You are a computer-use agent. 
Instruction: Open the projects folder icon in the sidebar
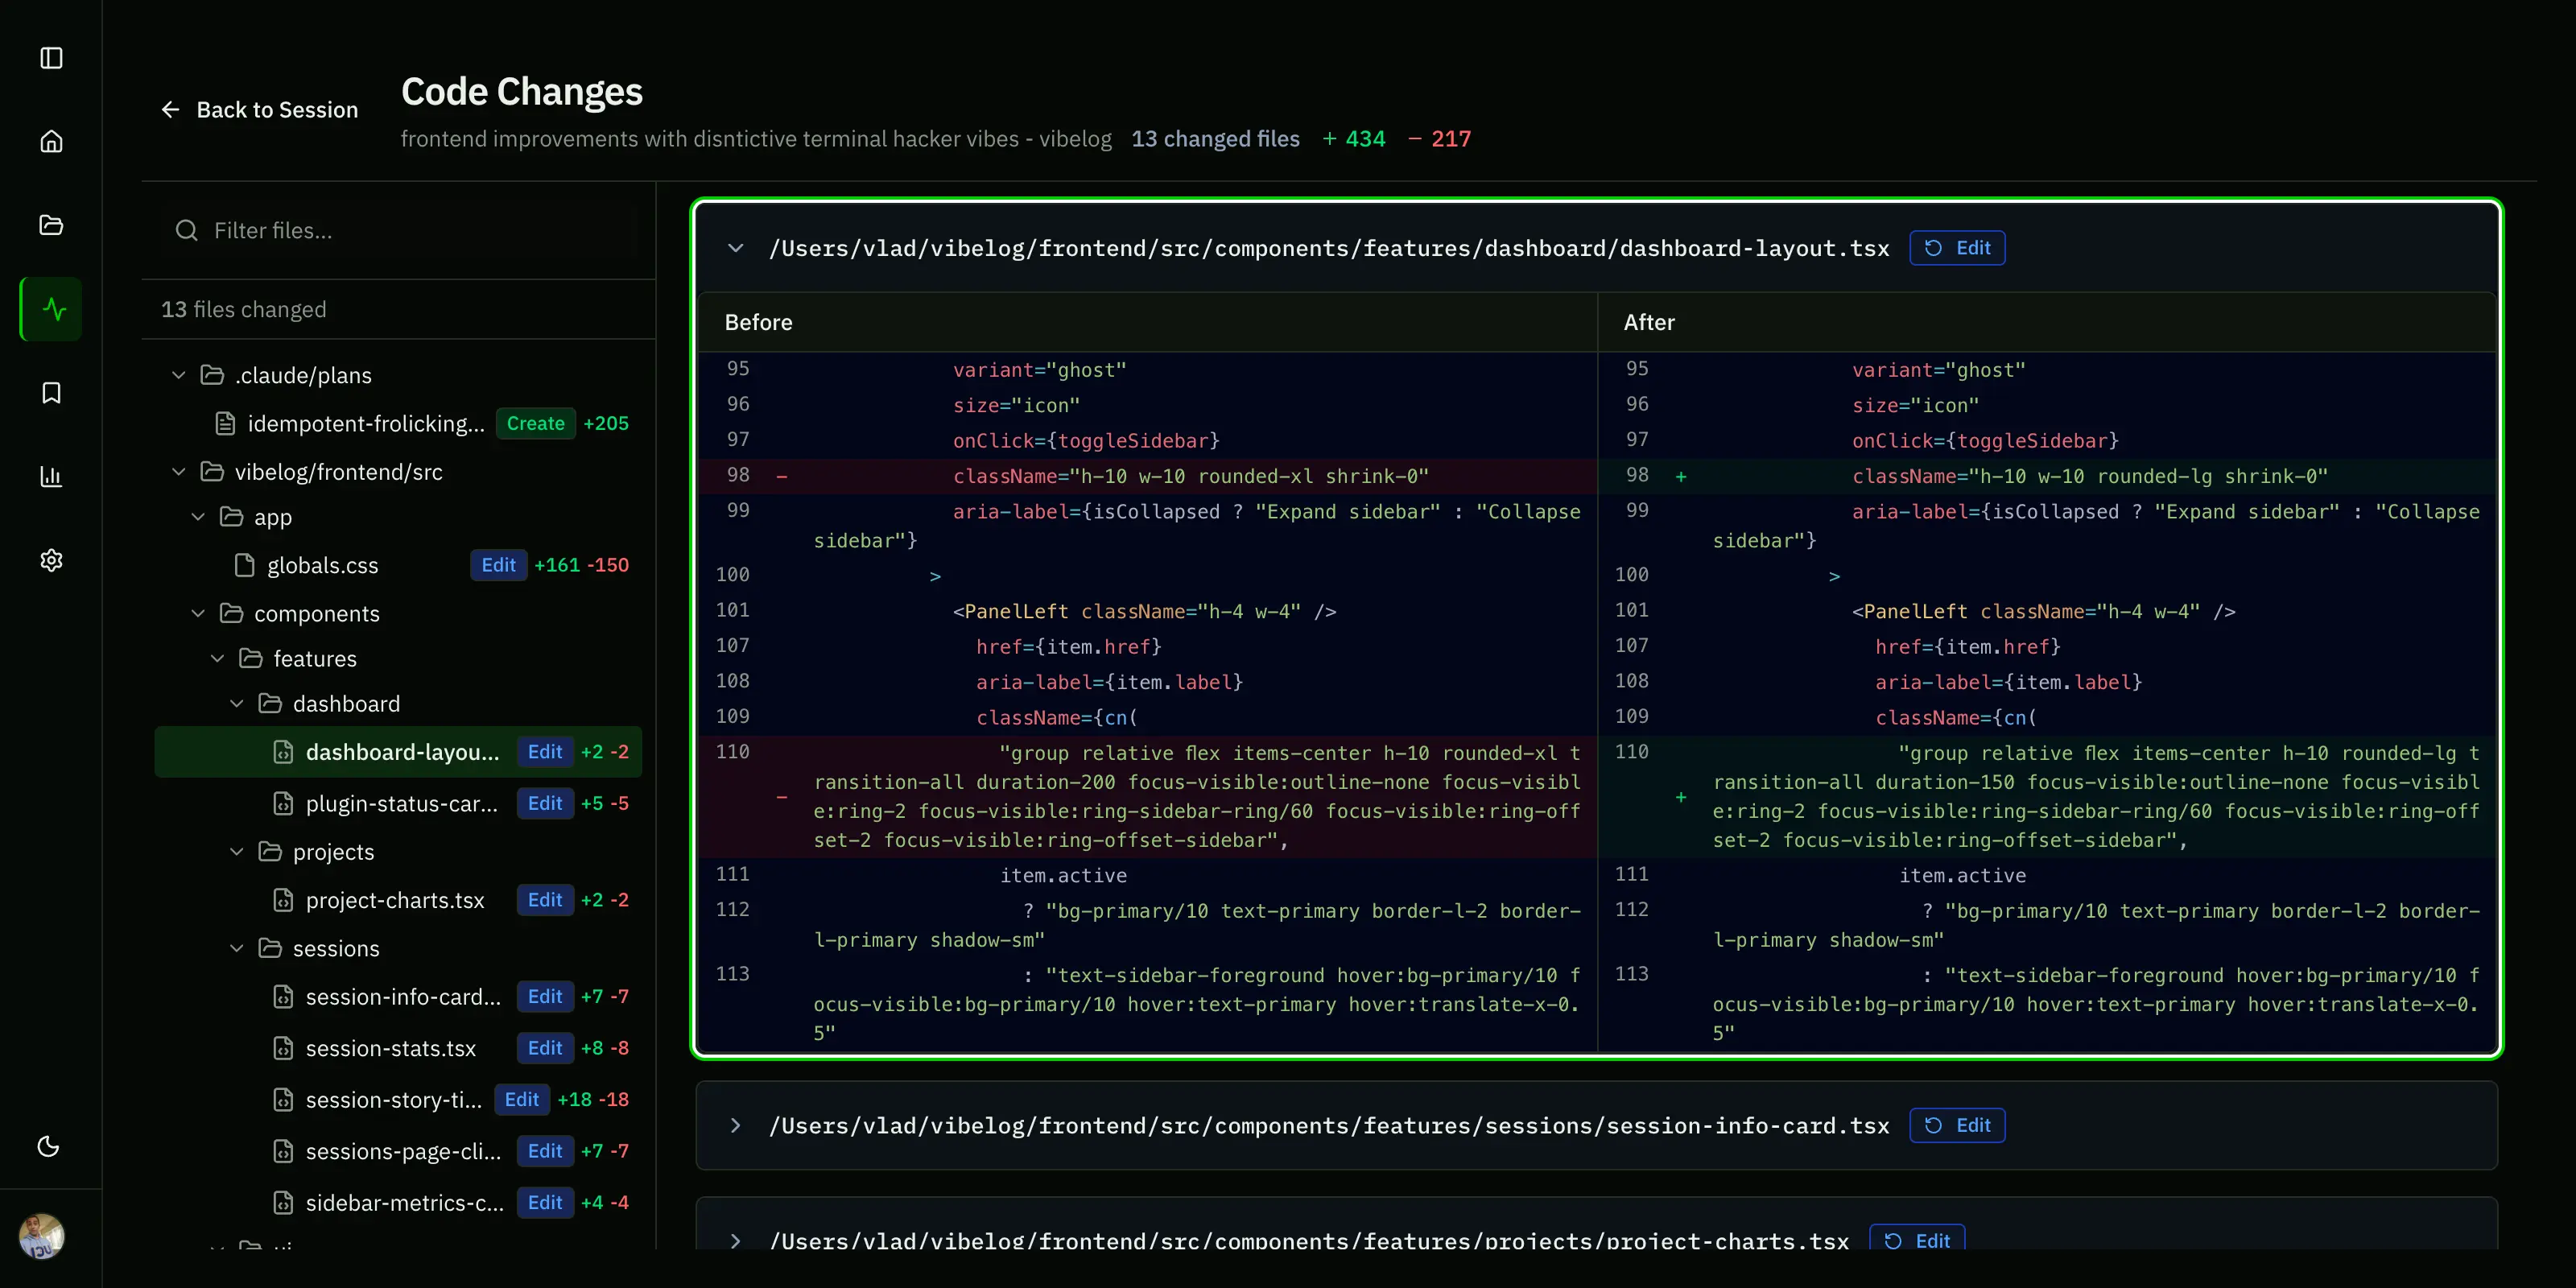pyautogui.click(x=50, y=224)
